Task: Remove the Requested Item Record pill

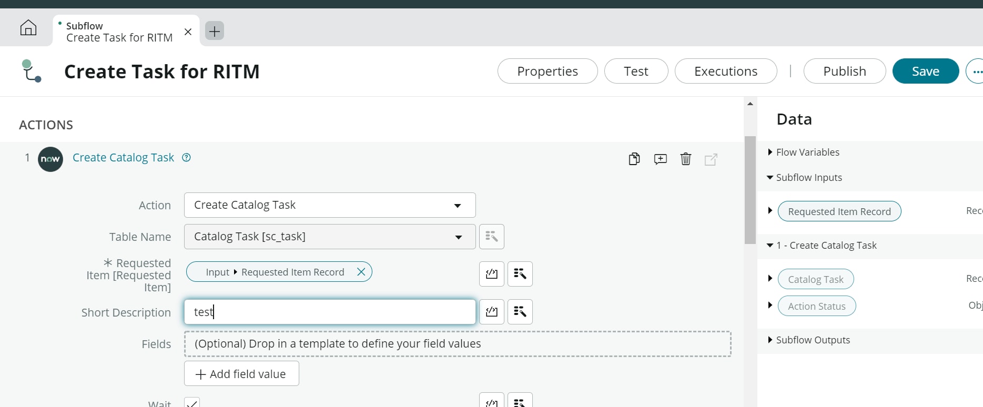Action: tap(361, 272)
